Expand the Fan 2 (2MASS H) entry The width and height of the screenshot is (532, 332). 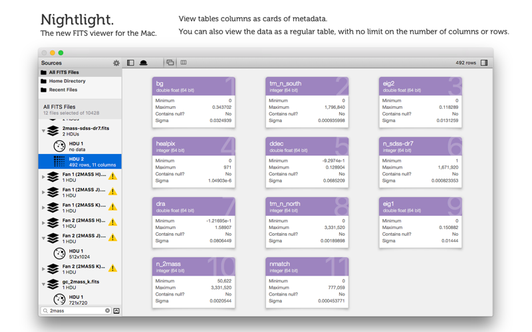[43, 223]
